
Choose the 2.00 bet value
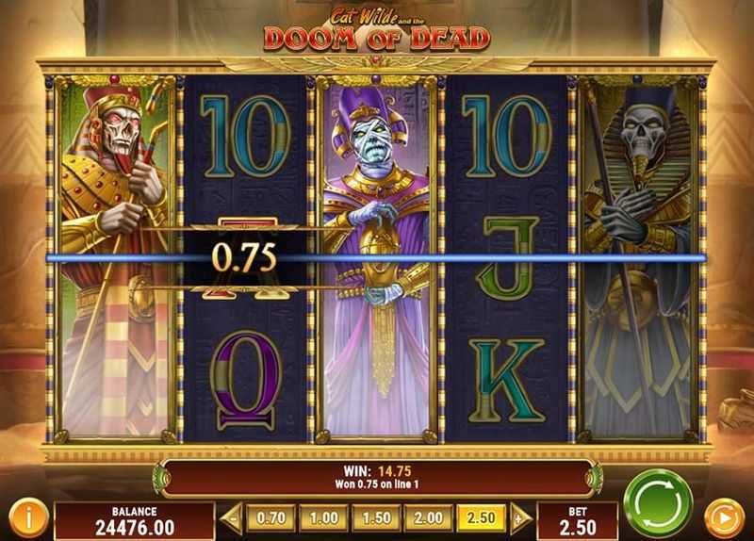click(x=429, y=518)
